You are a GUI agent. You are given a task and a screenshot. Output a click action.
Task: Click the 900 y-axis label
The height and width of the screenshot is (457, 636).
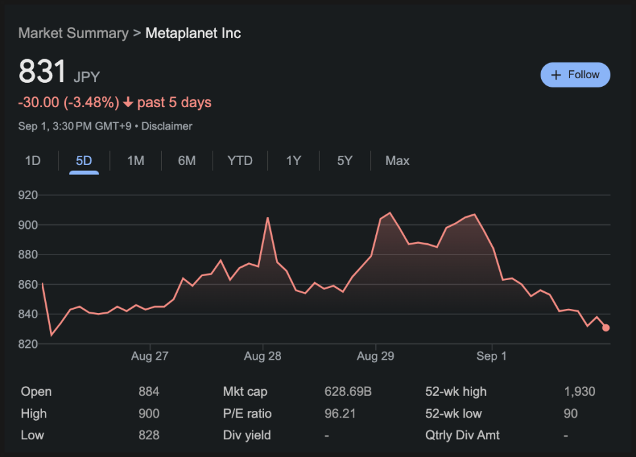point(28,225)
